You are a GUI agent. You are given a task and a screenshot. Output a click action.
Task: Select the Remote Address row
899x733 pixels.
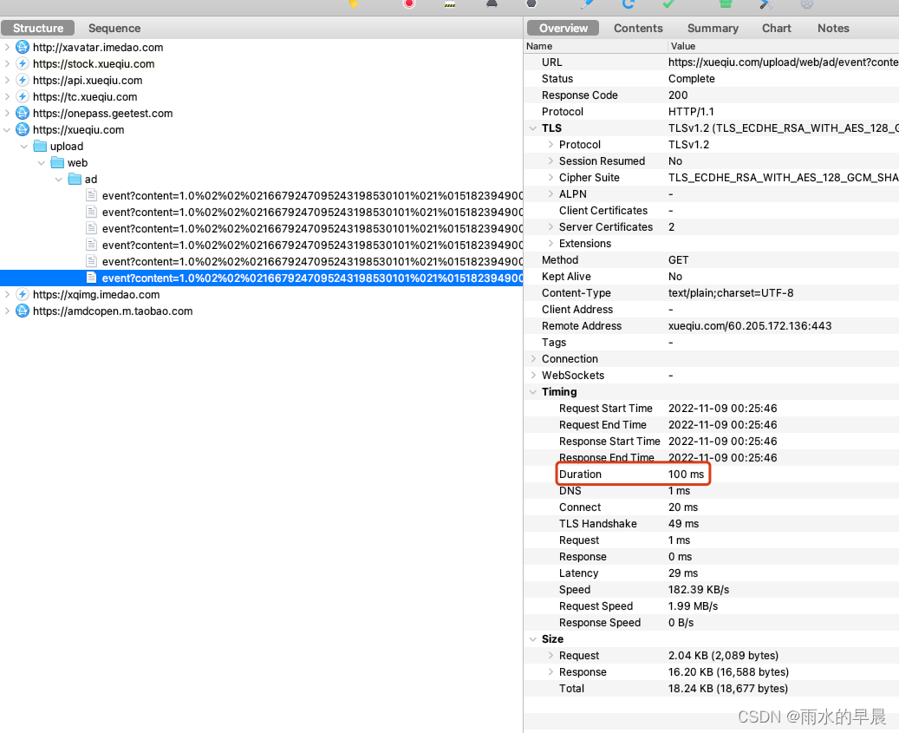click(712, 326)
